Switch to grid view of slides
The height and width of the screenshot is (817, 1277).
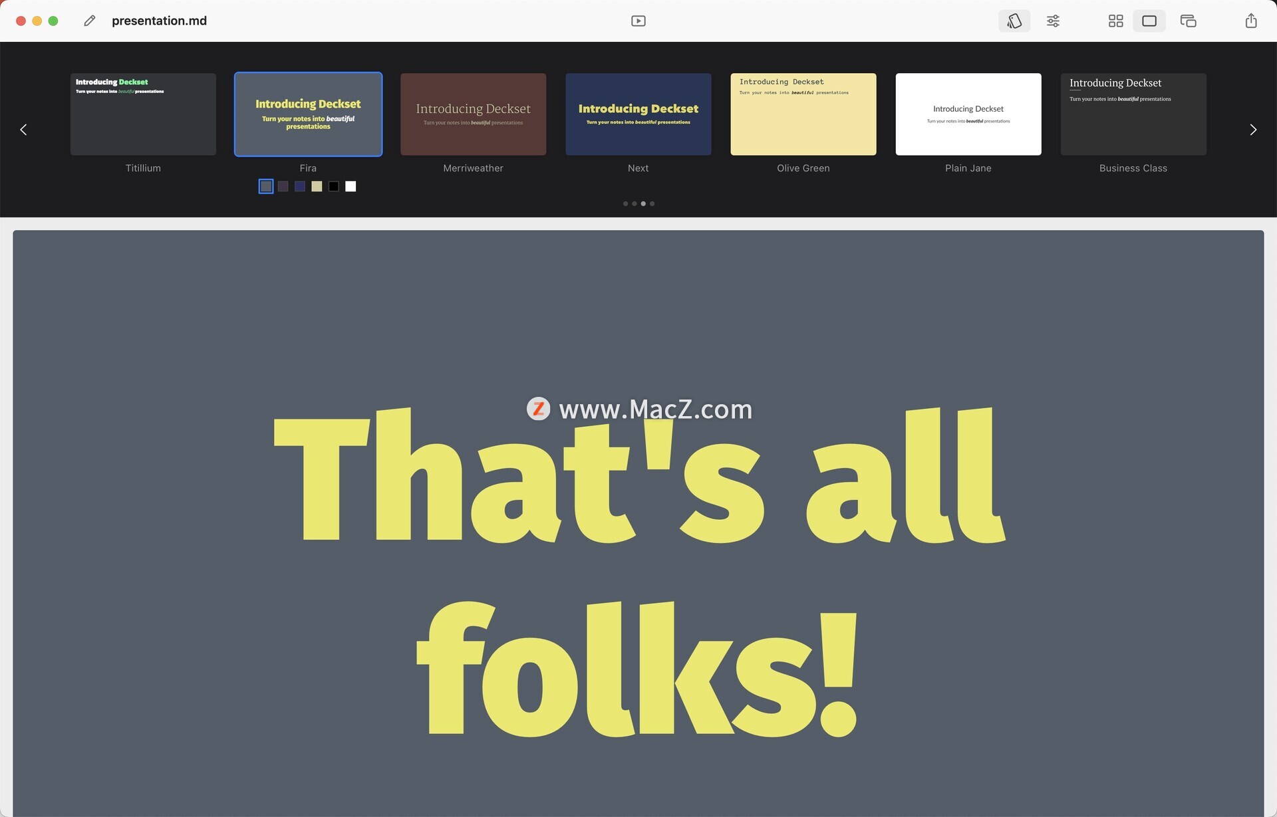1115,21
